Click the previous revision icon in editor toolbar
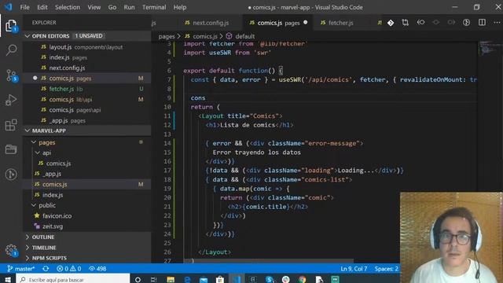This screenshot has width=503, height=283. 420,23
